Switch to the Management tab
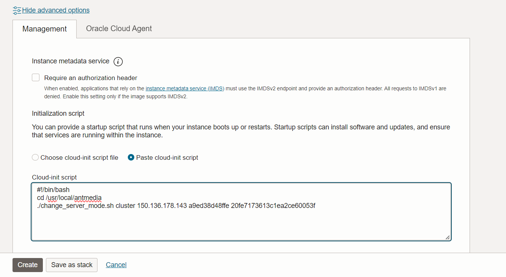Viewport: 506px width, 277px height. 44,29
